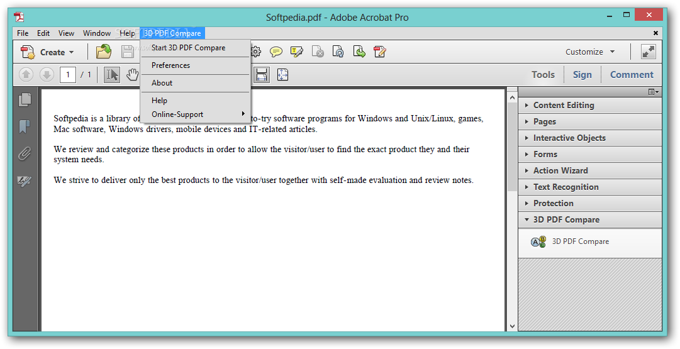This screenshot has height=349, width=680.
Task: Click the document scrollbar up arrow
Action: click(512, 98)
